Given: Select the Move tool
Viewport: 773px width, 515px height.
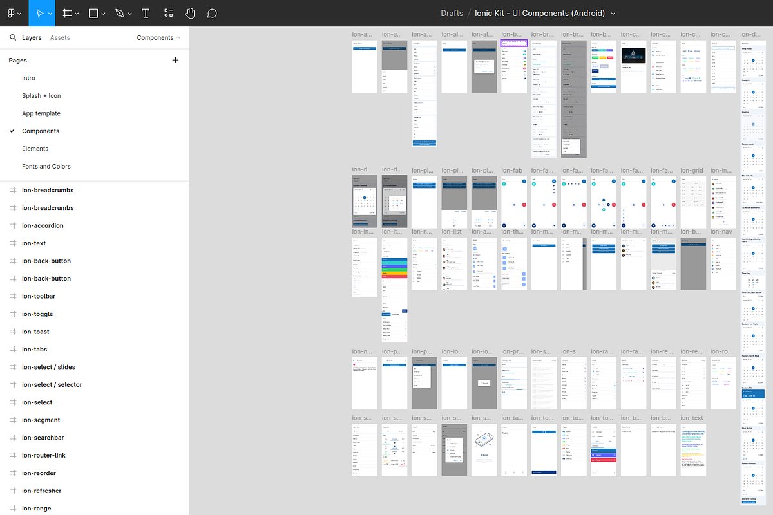Looking at the screenshot, I should point(39,13).
